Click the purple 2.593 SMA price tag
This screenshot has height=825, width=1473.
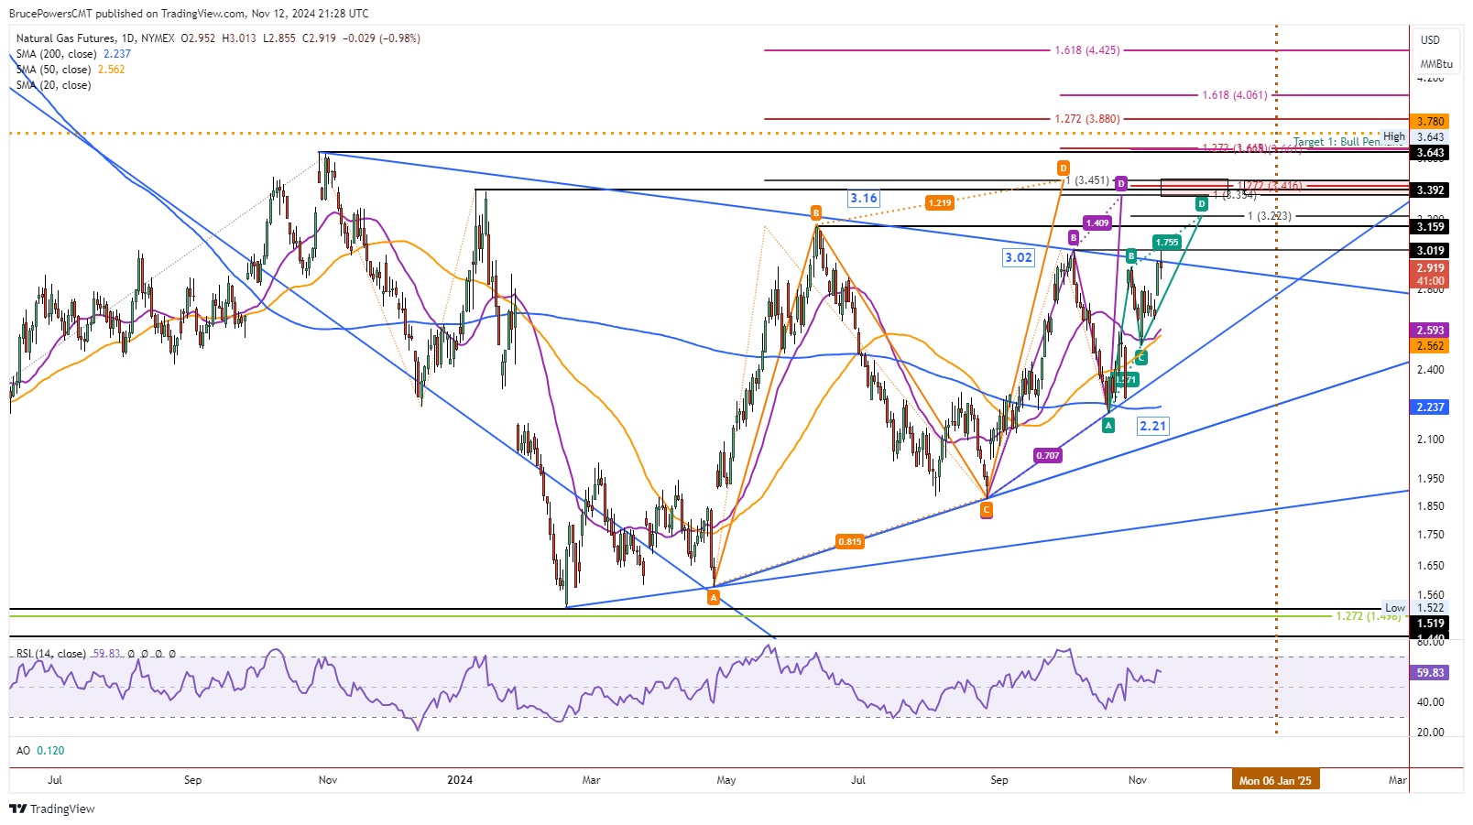coord(1430,331)
